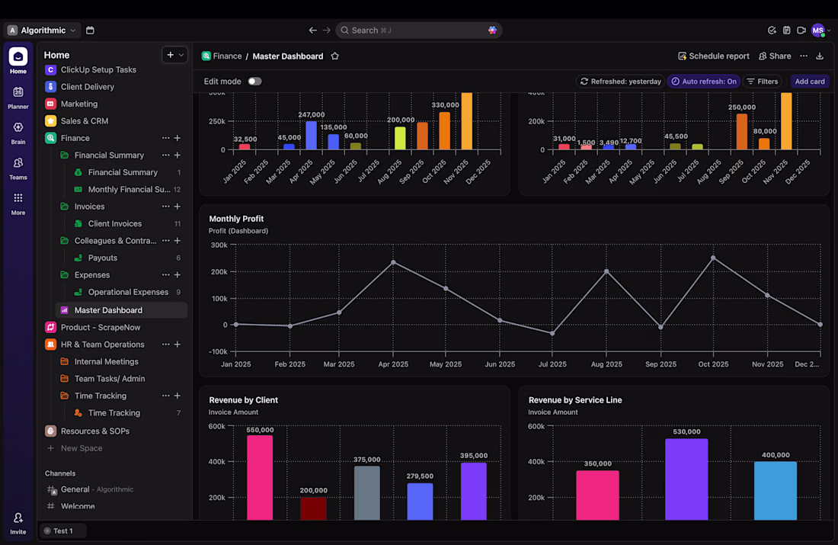Go forward using the right arrow
The height and width of the screenshot is (545, 838).
pos(327,30)
